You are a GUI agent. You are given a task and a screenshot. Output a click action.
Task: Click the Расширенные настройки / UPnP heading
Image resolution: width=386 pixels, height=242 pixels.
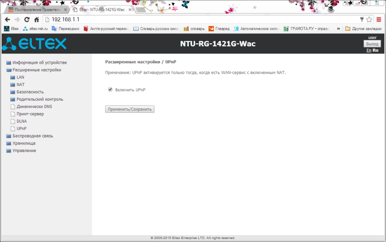point(141,62)
